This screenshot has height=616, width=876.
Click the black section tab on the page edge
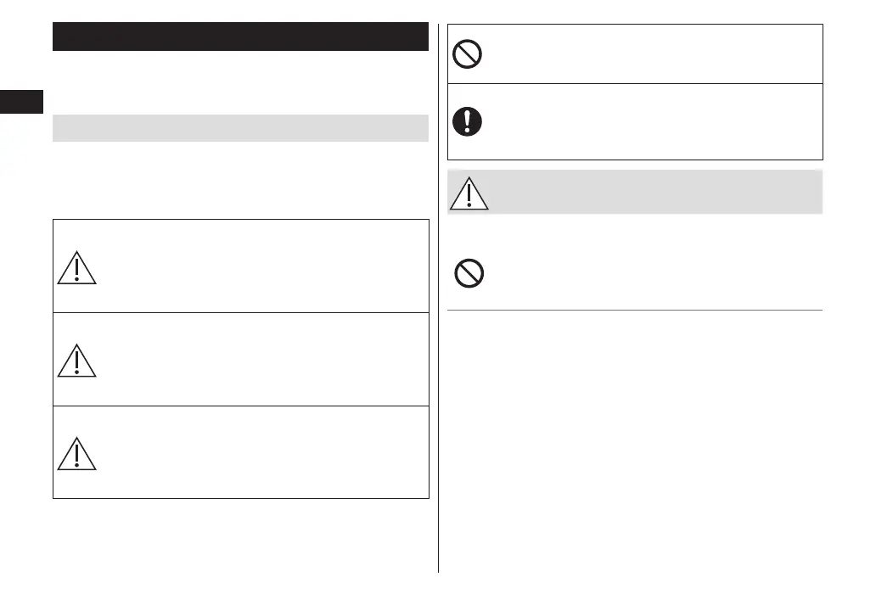[22, 102]
